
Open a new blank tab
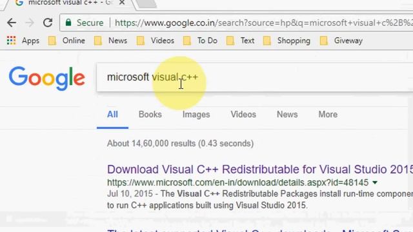click(x=146, y=3)
